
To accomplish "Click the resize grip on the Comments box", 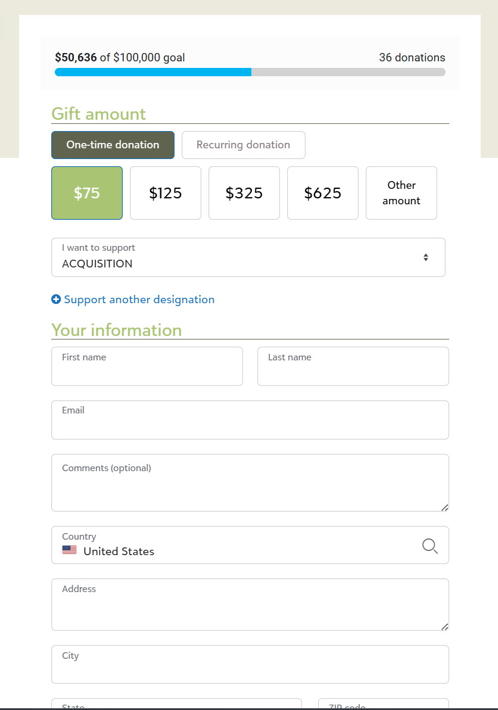I will click(x=444, y=507).
